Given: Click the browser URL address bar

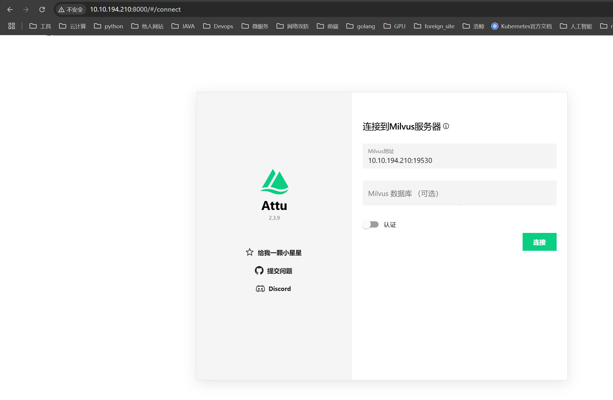Looking at the screenshot, I should click(x=268, y=10).
